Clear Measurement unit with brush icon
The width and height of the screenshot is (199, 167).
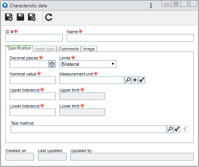[x=142, y=80]
